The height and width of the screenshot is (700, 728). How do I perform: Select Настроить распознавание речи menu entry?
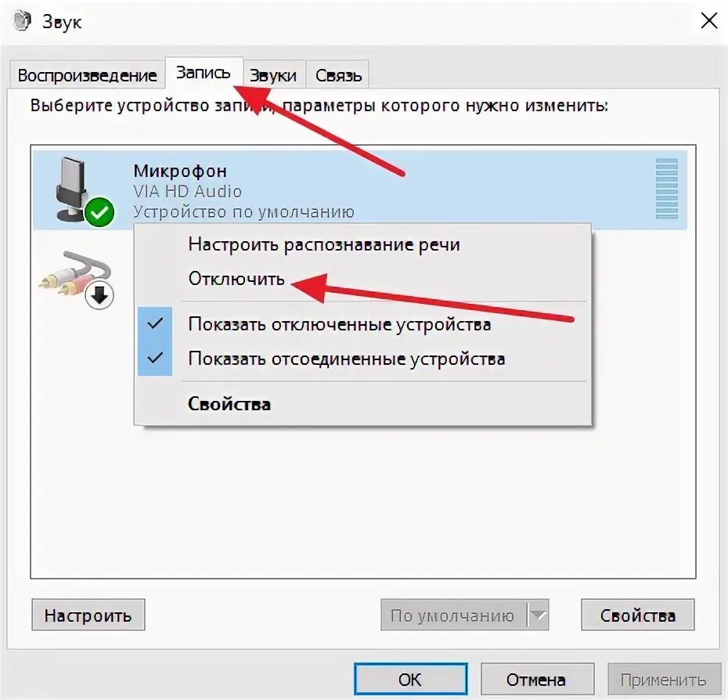(324, 244)
